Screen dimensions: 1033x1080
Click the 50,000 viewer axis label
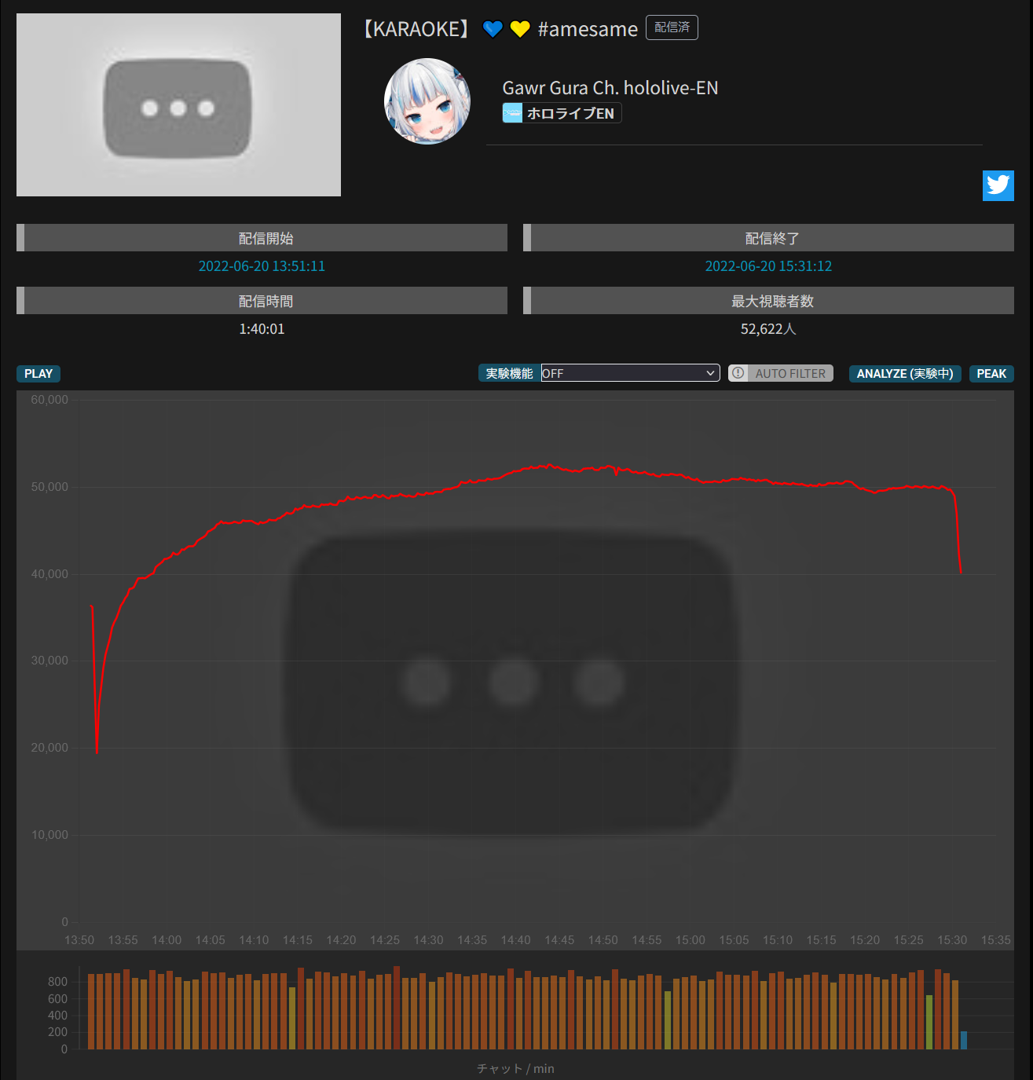(49, 487)
